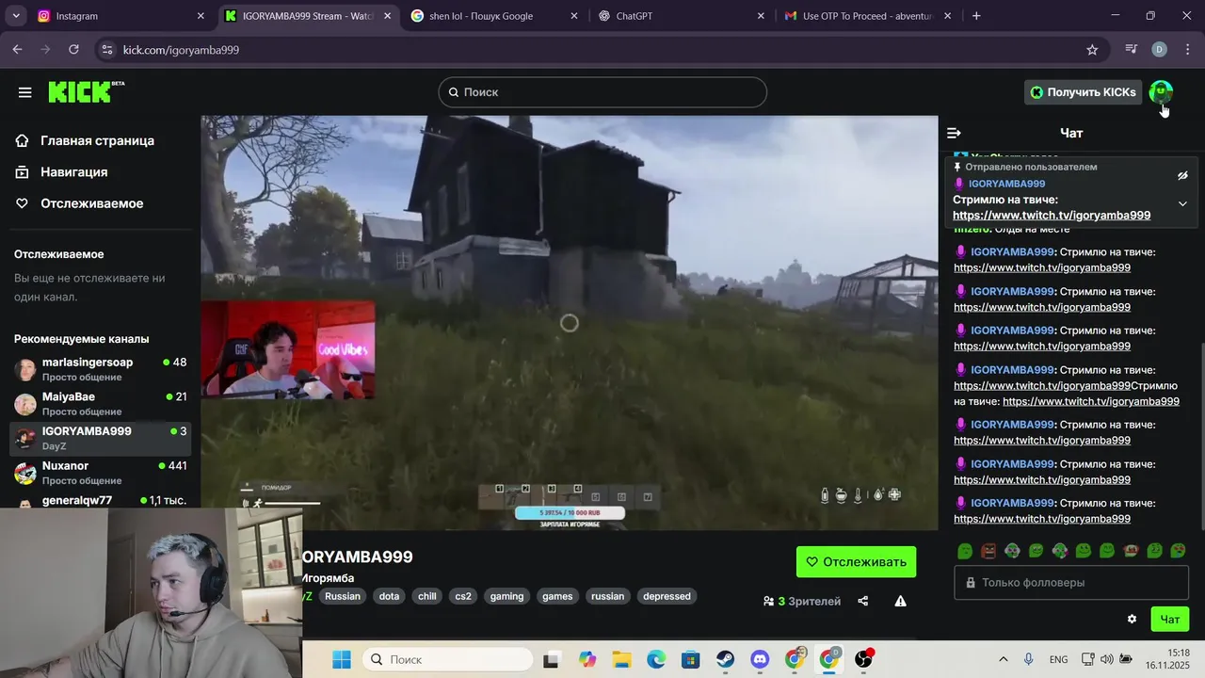This screenshot has width=1205, height=678.
Task: Open Windows Start menu
Action: click(341, 659)
